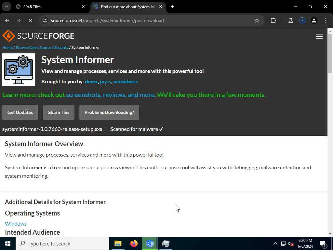Click the scrollbar down arrow
Image resolution: width=333 pixels, height=250 pixels.
(x=330, y=234)
